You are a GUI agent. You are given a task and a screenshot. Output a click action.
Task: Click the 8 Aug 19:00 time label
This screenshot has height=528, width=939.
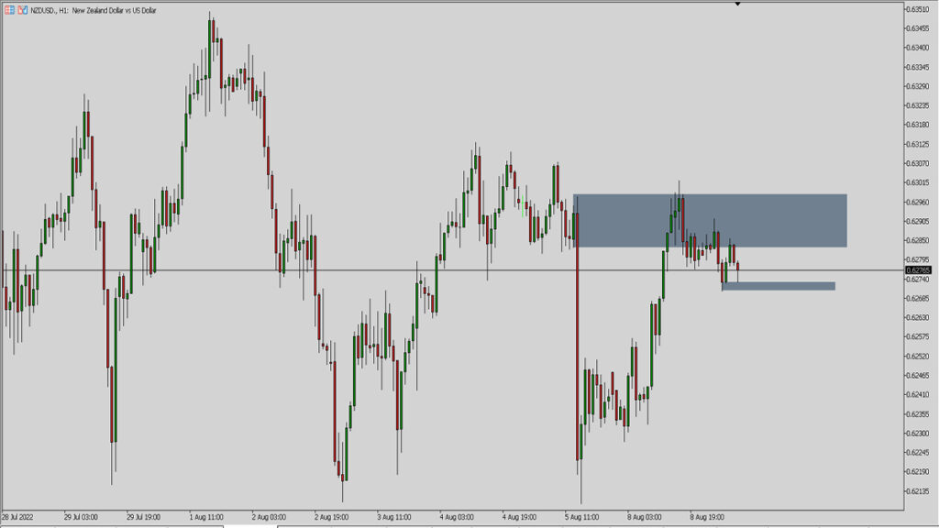(708, 516)
